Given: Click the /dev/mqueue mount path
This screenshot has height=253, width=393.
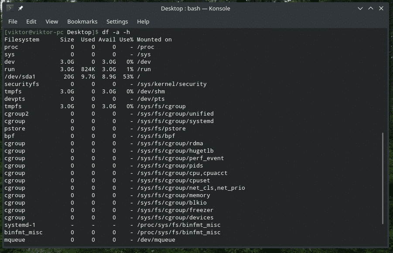Looking at the screenshot, I should click(x=156, y=240).
